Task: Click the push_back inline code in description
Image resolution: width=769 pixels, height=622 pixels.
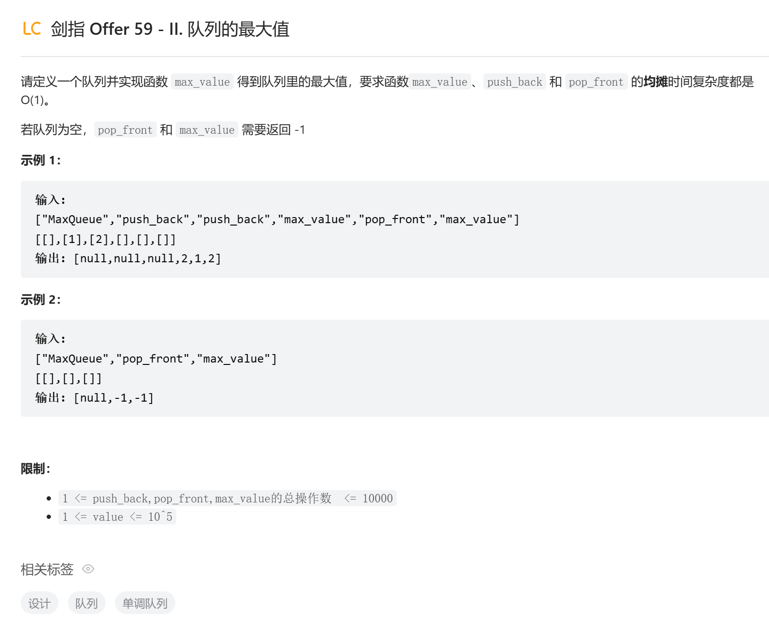Action: click(514, 82)
